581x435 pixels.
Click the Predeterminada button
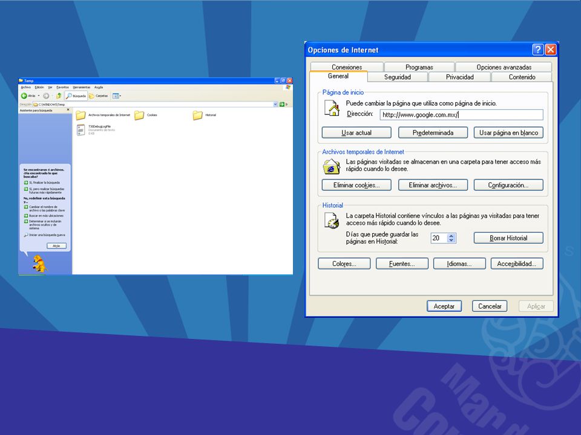click(433, 133)
